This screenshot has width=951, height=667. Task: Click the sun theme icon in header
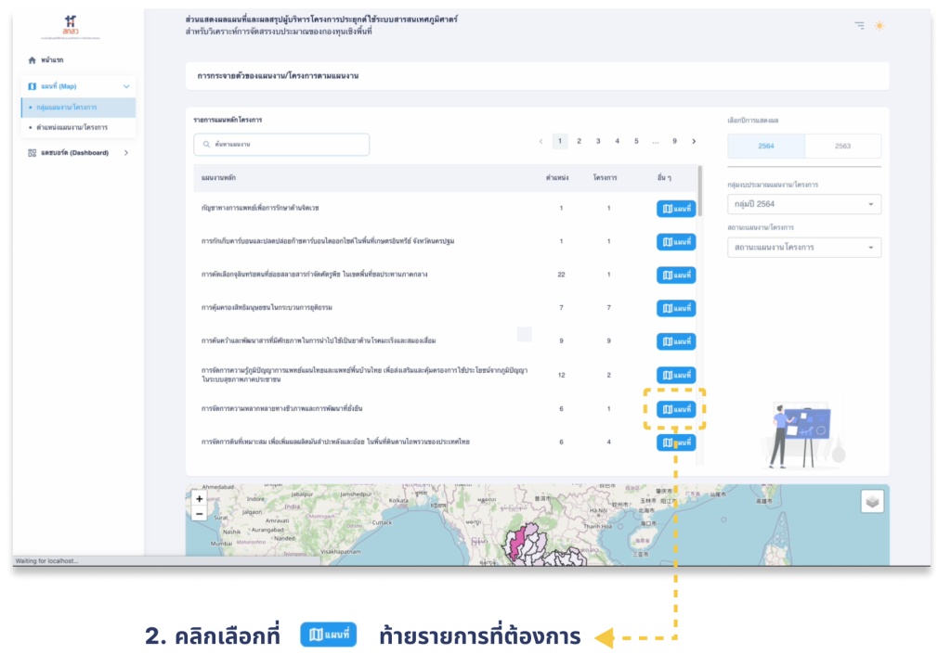coord(879,25)
